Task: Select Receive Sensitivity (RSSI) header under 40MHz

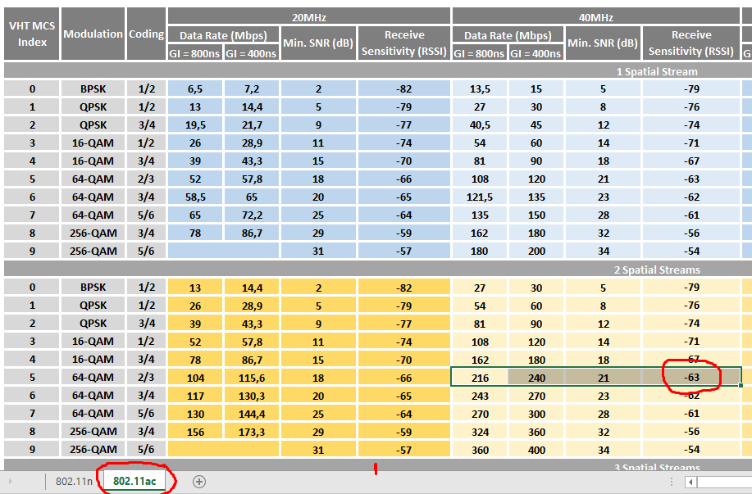Action: click(691, 43)
